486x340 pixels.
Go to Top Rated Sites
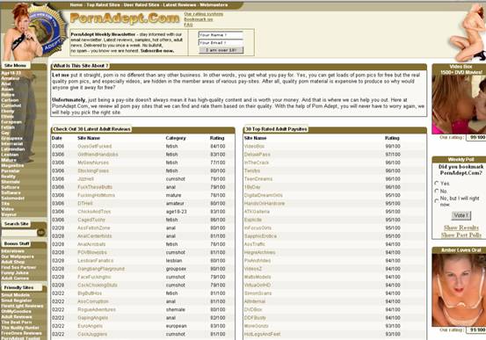tap(103, 5)
